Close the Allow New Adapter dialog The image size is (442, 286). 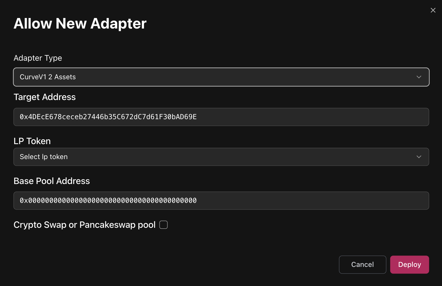click(x=433, y=10)
